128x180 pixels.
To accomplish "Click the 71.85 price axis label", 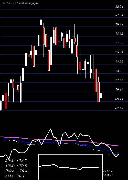I will tap(119, 80).
